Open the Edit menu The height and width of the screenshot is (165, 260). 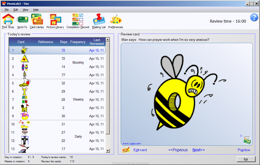click(x=15, y=10)
